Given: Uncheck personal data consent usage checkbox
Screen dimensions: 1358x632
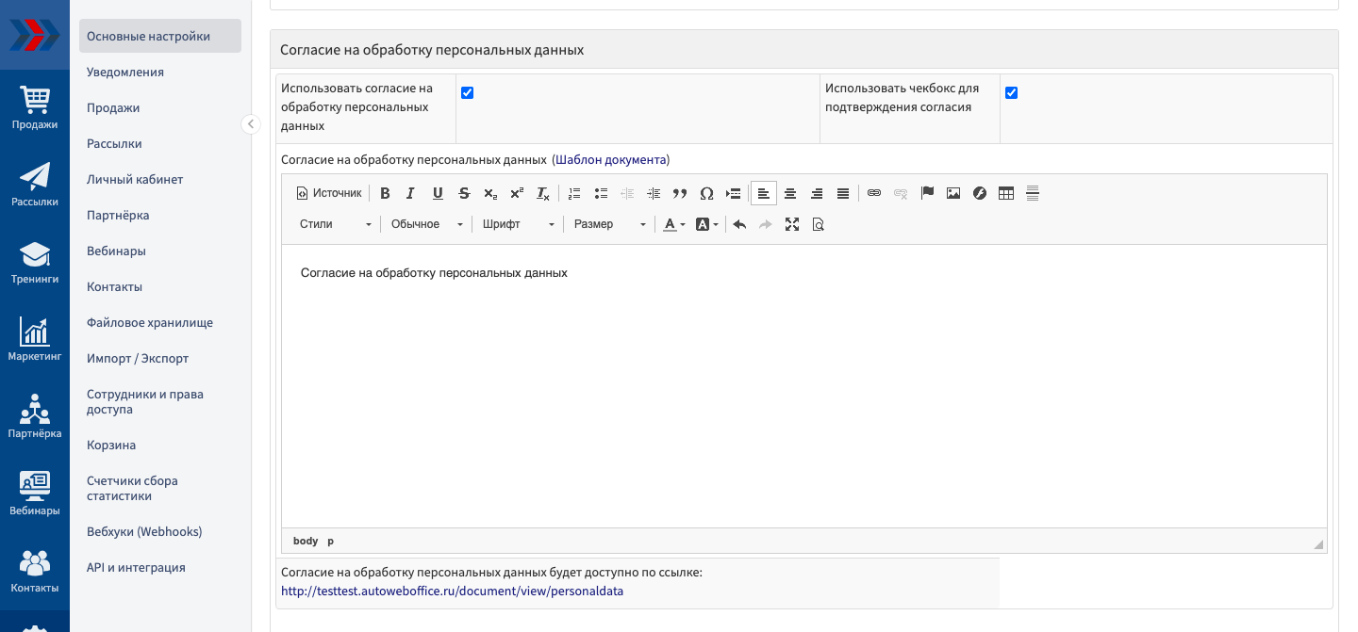Looking at the screenshot, I should pyautogui.click(x=467, y=92).
